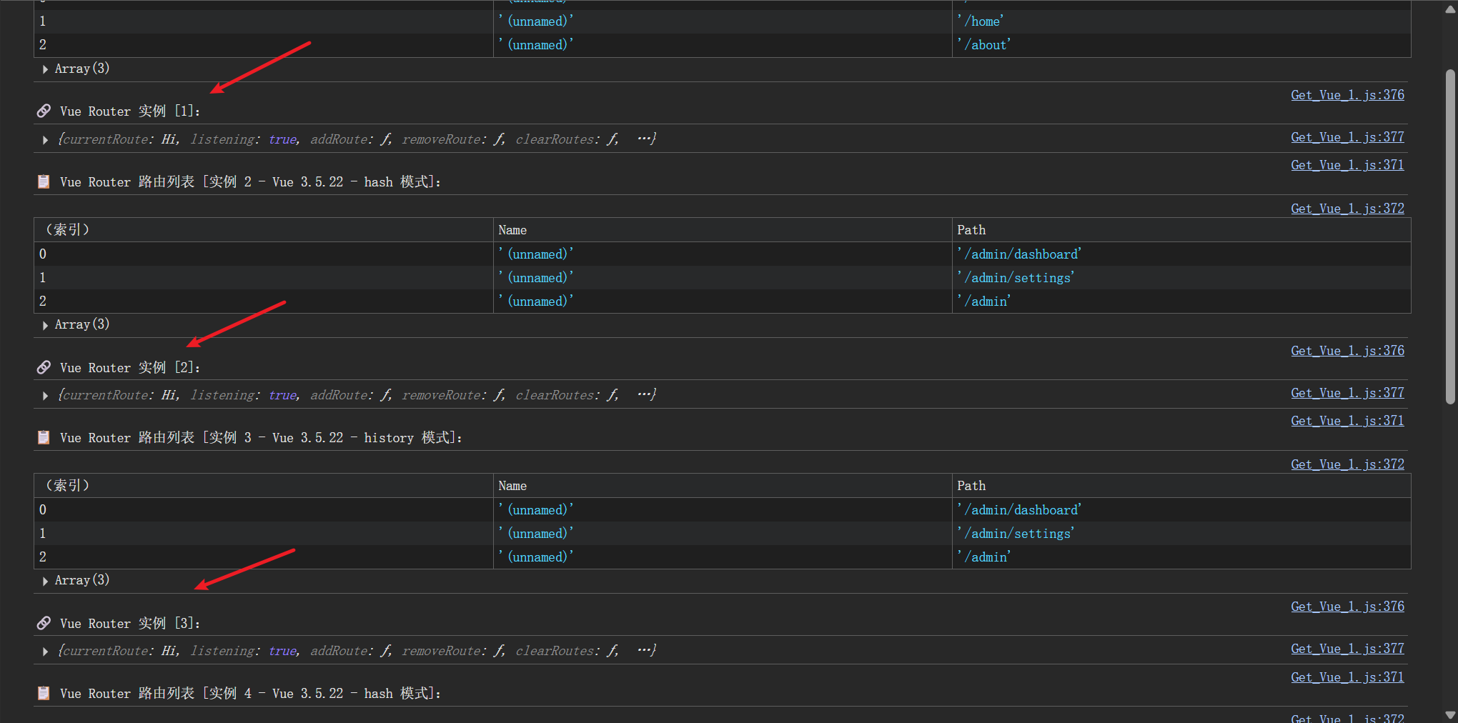Expand the Array(3) below the 实例 3 history table

pos(46,581)
